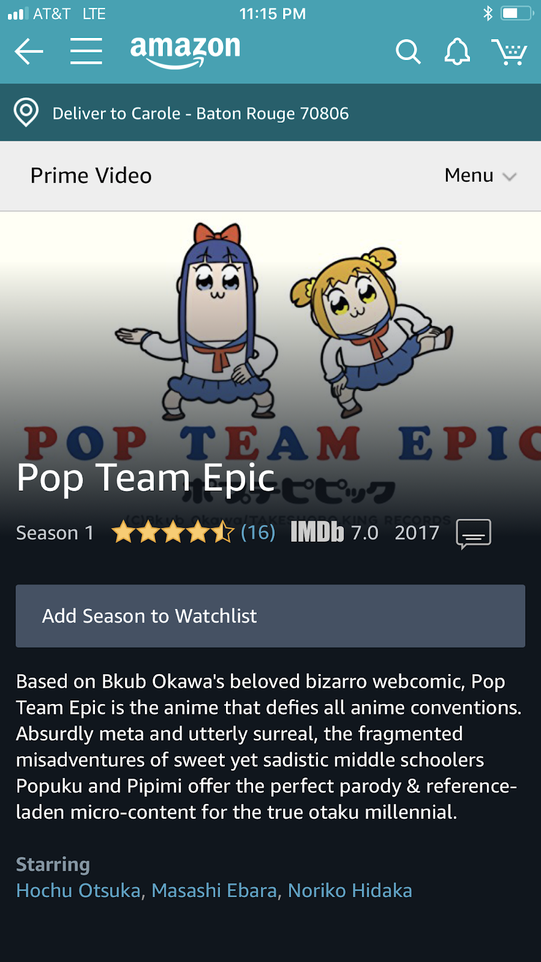The height and width of the screenshot is (962, 541).
Task: Open the shopping cart icon
Action: pyautogui.click(x=509, y=52)
